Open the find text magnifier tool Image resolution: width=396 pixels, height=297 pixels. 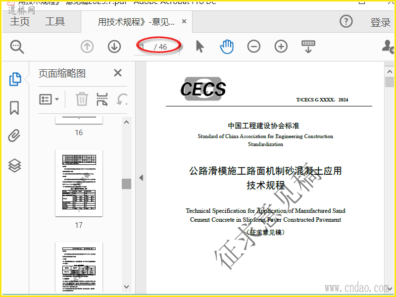tap(17, 47)
